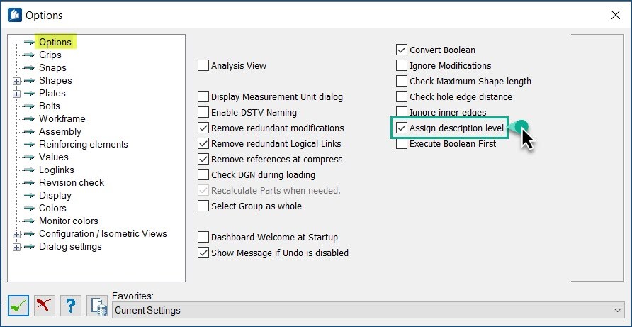The image size is (632, 327).
Task: Select Grips in the tree
Action: (50, 55)
